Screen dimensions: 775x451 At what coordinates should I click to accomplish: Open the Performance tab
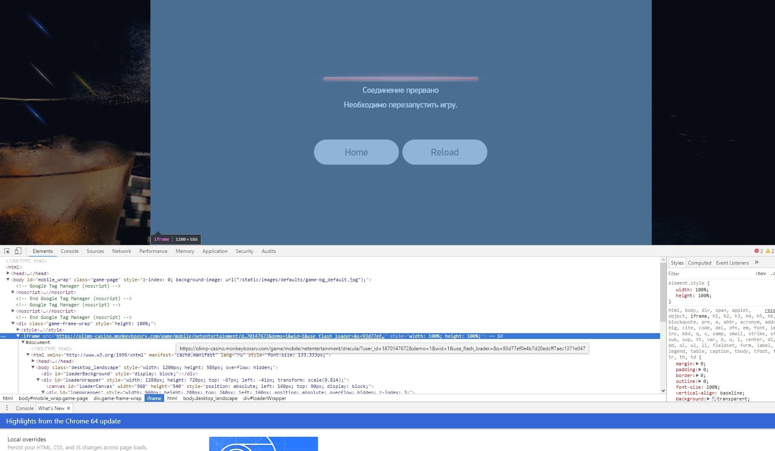coord(153,251)
